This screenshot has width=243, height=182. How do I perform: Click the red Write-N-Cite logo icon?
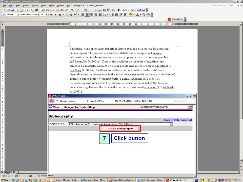(52, 101)
